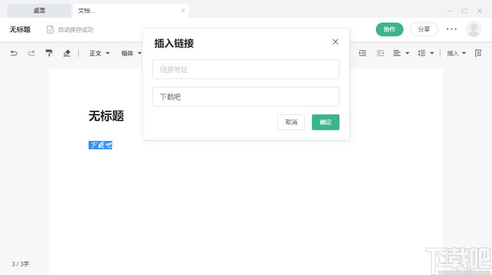
Task: Focus the 链接地址 link address field
Action: pyautogui.click(x=246, y=69)
